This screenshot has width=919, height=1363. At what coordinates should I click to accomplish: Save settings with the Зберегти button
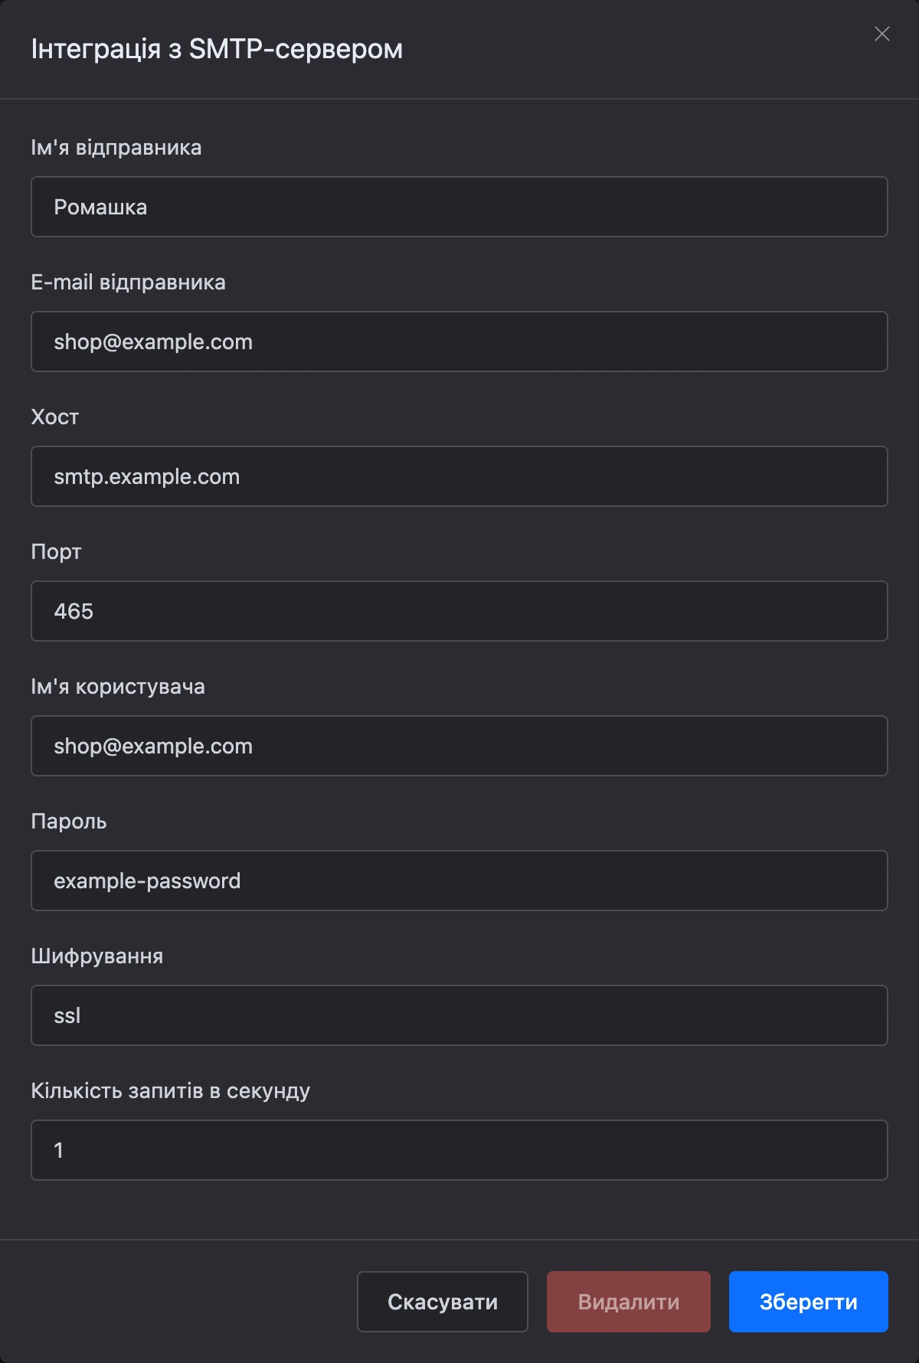coord(809,1302)
